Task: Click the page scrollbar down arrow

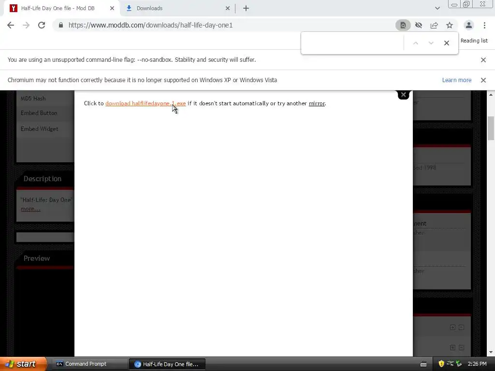Action: click(491, 352)
